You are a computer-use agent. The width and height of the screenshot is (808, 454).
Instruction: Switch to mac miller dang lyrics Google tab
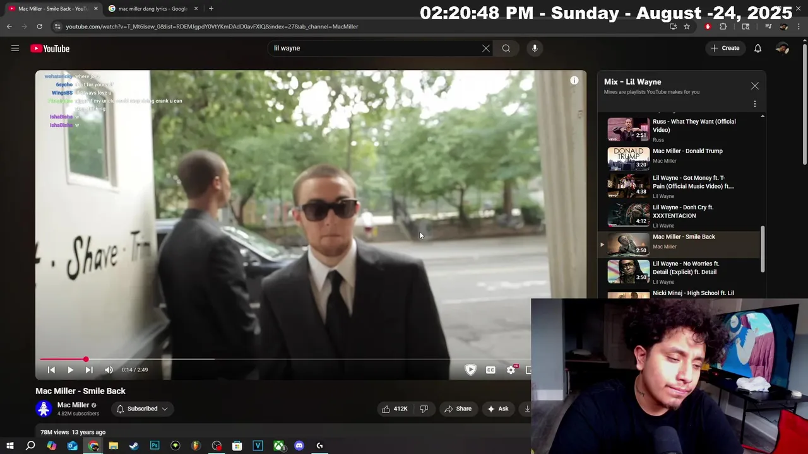coord(153,9)
